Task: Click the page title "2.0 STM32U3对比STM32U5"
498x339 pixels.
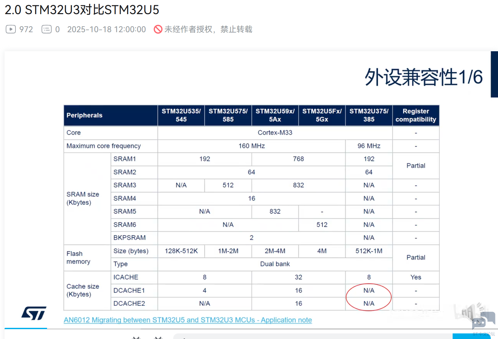Action: [82, 10]
